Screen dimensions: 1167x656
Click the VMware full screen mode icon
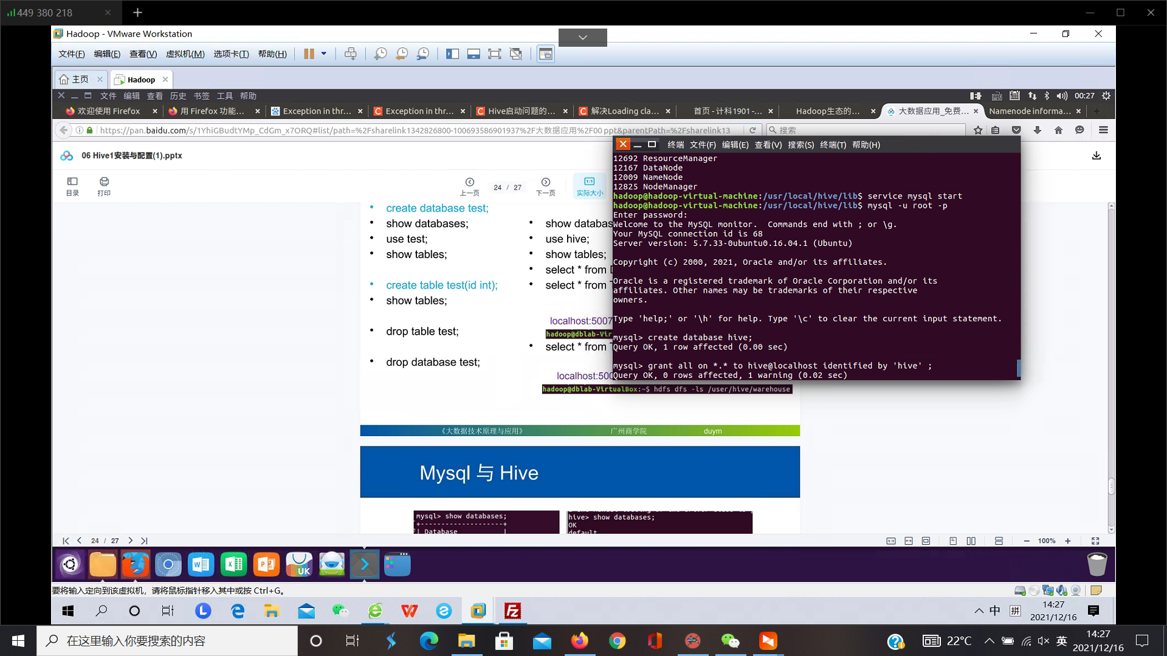(495, 54)
